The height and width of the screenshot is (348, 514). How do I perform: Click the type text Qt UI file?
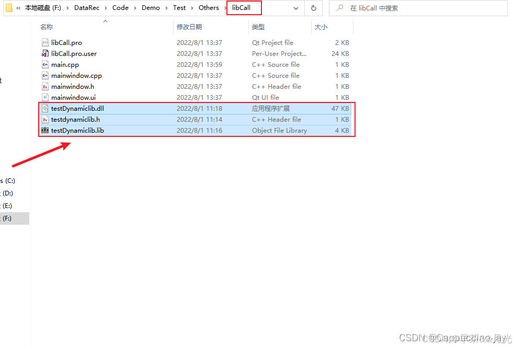point(266,97)
